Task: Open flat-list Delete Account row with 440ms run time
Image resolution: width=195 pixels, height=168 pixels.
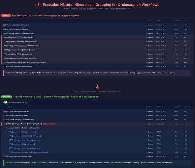Action: click(x=97, y=46)
